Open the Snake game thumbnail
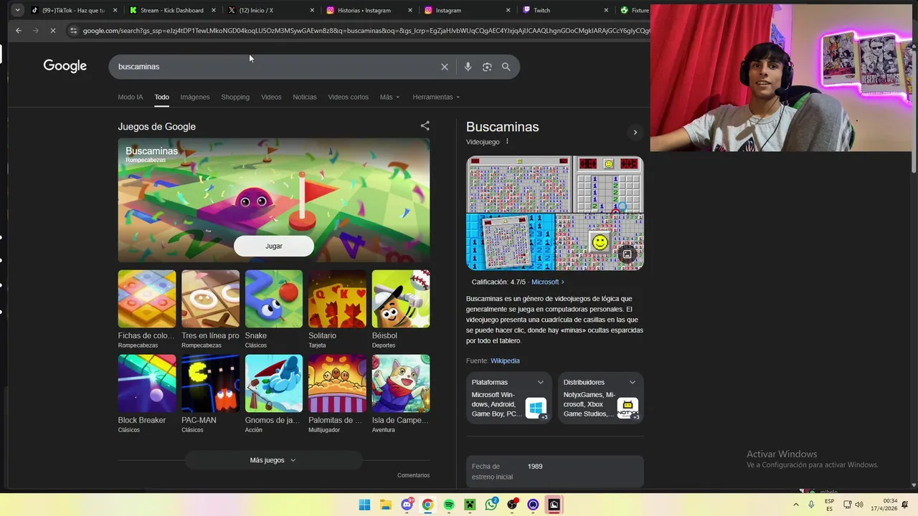This screenshot has width=918, height=516. tap(274, 299)
